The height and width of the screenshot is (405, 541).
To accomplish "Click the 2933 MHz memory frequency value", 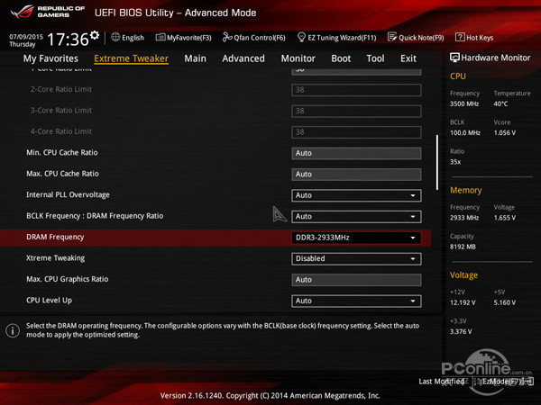I will pos(464,218).
